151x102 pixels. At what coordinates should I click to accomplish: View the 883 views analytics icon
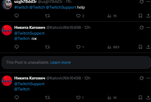pyautogui.click(x=109, y=47)
